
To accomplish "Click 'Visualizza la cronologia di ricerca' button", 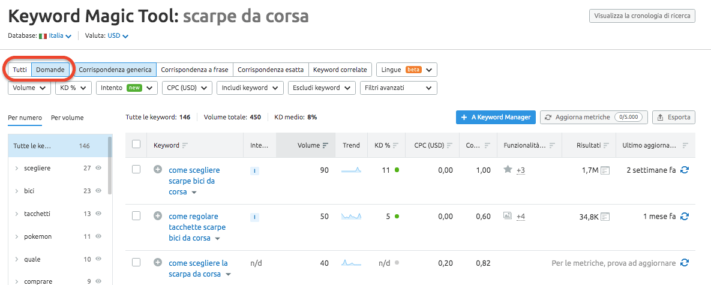I will pyautogui.click(x=642, y=16).
